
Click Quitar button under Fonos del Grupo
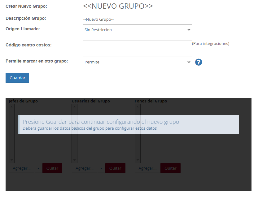coord(170,168)
